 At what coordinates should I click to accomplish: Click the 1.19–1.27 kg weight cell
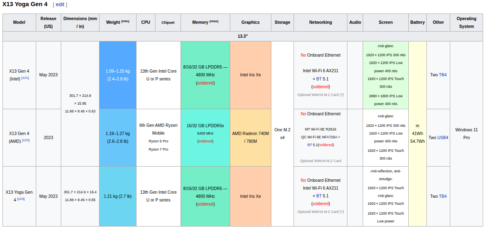(118, 137)
